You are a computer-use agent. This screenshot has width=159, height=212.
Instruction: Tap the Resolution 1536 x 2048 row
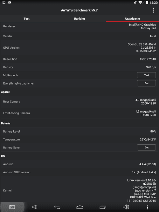click(x=79, y=59)
